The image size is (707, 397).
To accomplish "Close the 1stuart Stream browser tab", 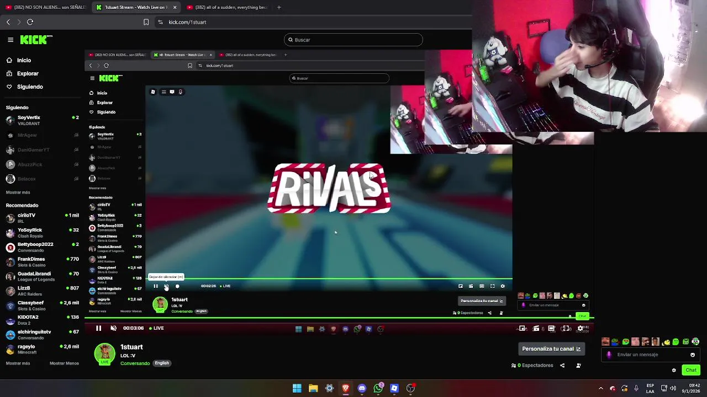I will (175, 7).
